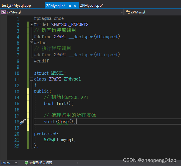Click the 未找到相关问题 status text
This screenshot has height=166, width=181.
[41, 163]
